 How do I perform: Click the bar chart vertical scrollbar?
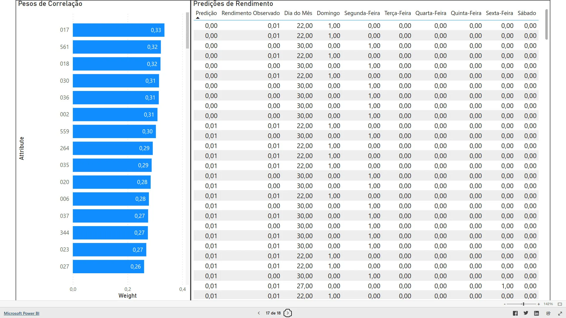pos(187,31)
